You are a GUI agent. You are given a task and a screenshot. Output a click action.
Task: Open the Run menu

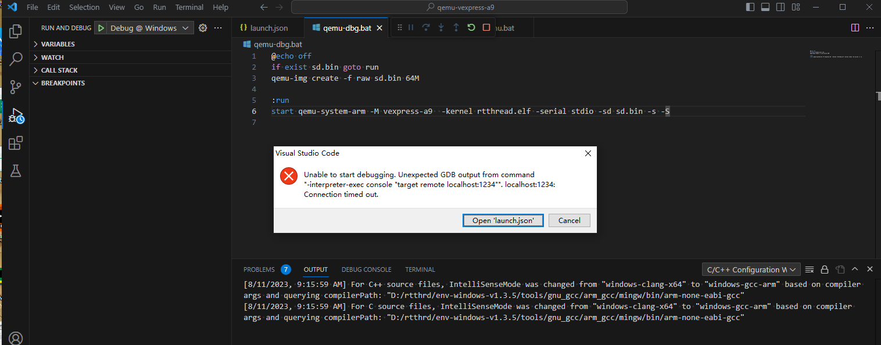click(x=159, y=7)
